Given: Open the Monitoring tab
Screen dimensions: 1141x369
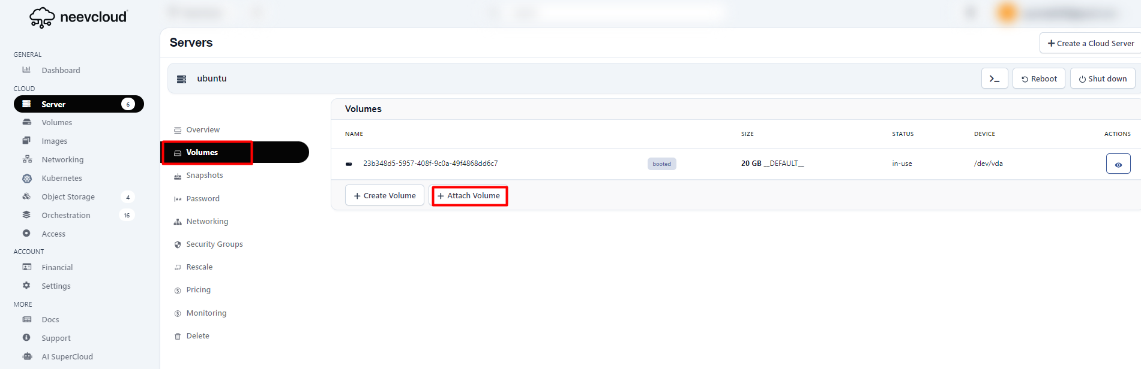Looking at the screenshot, I should tap(206, 313).
